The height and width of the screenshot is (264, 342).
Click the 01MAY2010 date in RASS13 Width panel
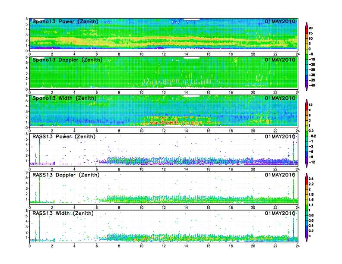click(x=280, y=213)
